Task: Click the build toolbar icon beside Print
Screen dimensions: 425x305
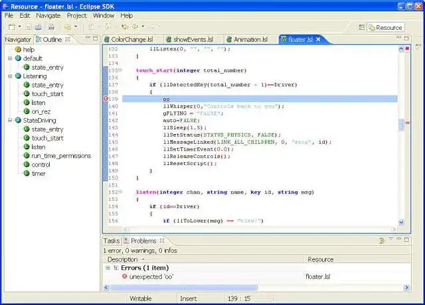Action: 51,27
